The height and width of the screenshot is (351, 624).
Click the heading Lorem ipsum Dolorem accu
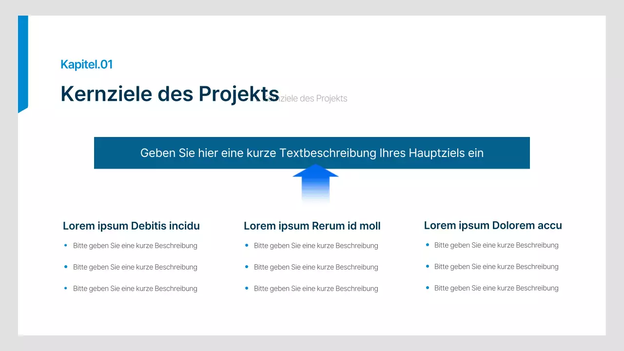pyautogui.click(x=493, y=225)
